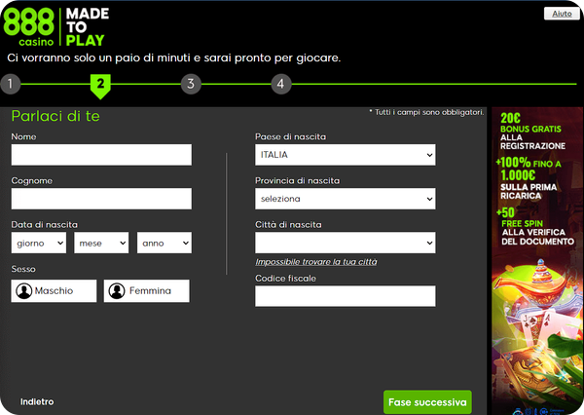
Task: Click Impossibile trovare la tua città link
Action: point(315,262)
